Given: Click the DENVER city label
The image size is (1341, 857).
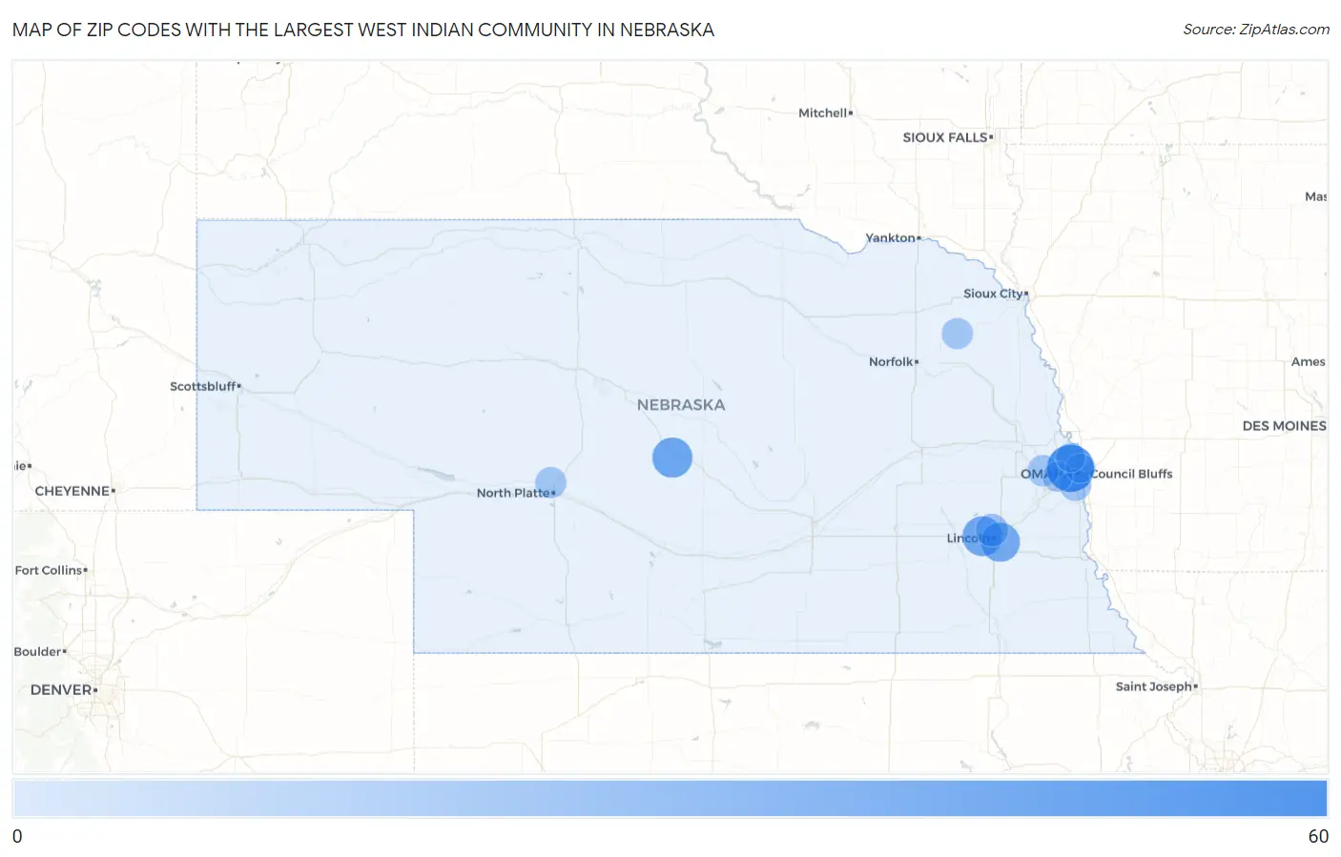Looking at the screenshot, I should 61,689.
